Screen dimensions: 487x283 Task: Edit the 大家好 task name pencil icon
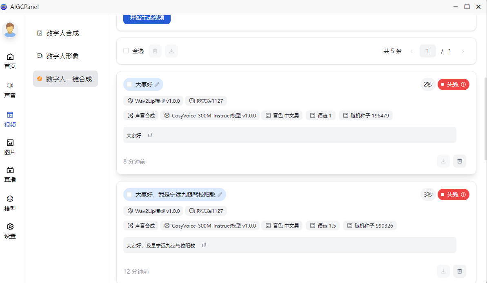coord(157,84)
